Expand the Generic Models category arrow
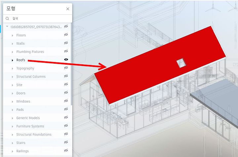The height and width of the screenshot is (157, 238). pos(13,118)
